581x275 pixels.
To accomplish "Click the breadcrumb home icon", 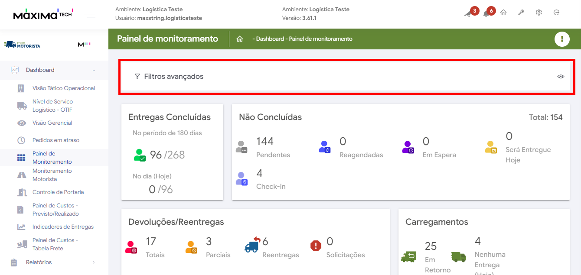I will coord(239,39).
